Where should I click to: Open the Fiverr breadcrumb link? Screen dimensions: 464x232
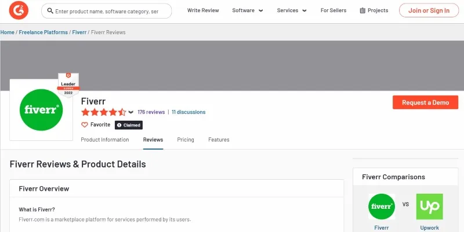coord(79,32)
